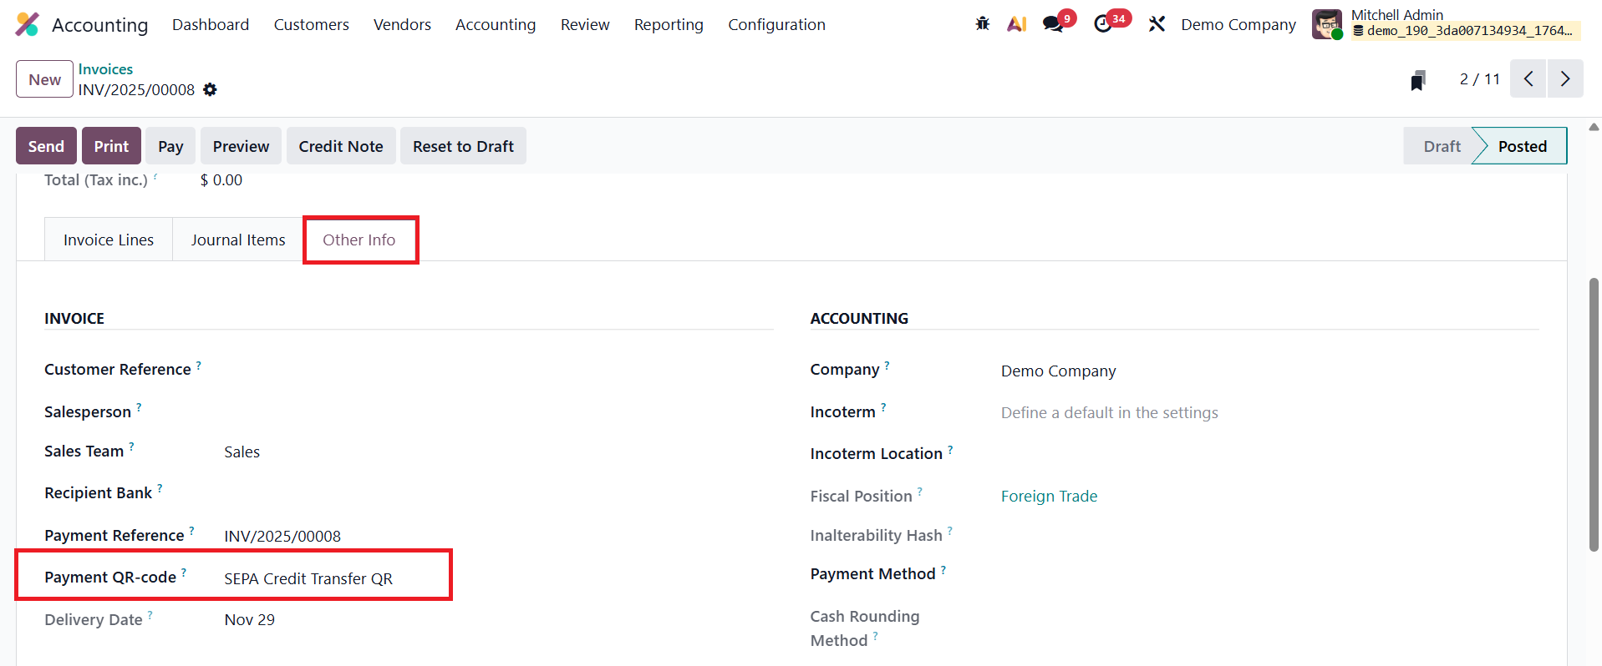Open the gear actions menu beside INV/2025/00008
Image resolution: width=1602 pixels, height=666 pixels.
pyautogui.click(x=210, y=89)
